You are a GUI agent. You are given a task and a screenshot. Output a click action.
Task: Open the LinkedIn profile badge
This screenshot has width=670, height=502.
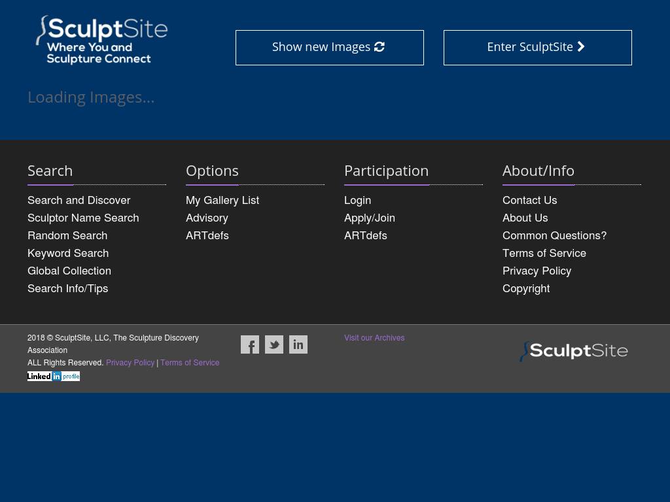pos(54,376)
